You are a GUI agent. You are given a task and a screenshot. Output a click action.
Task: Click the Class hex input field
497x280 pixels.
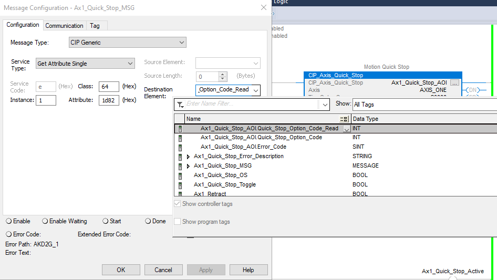point(109,87)
